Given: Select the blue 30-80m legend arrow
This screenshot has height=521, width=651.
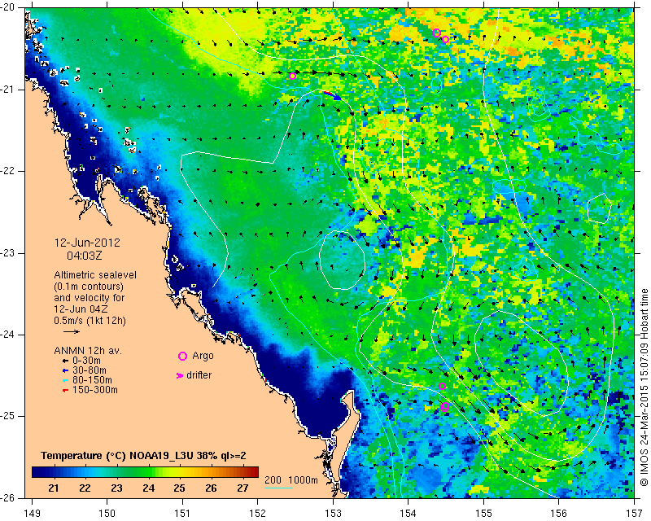Looking at the screenshot, I should tap(65, 370).
